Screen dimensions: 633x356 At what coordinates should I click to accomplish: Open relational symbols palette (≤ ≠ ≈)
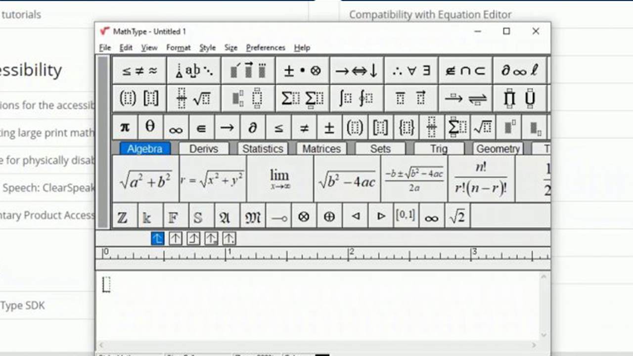tap(139, 71)
